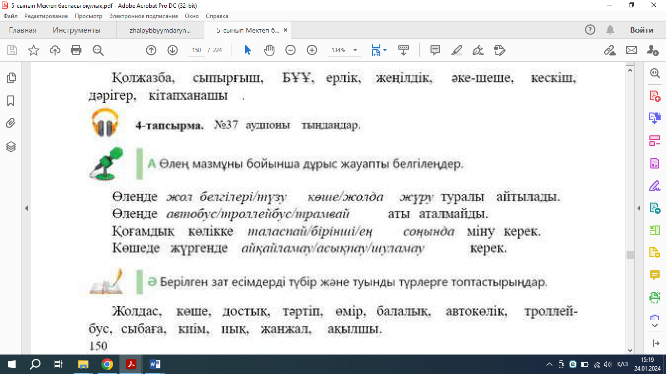Viewport: 666px width, 374px height.
Task: Collapse the right tools pane arrow
Action: [639, 208]
